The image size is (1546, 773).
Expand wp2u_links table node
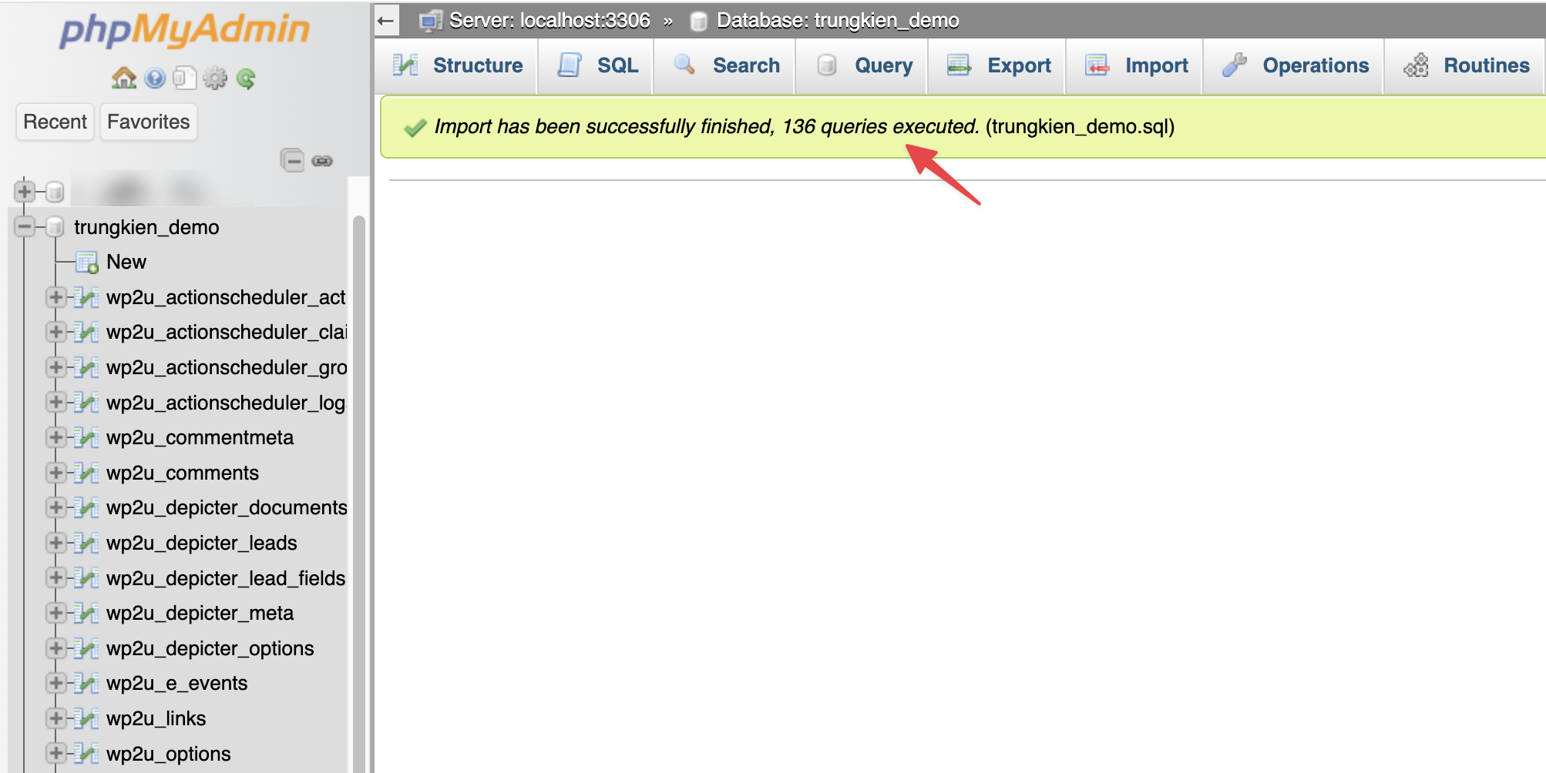pyautogui.click(x=55, y=718)
